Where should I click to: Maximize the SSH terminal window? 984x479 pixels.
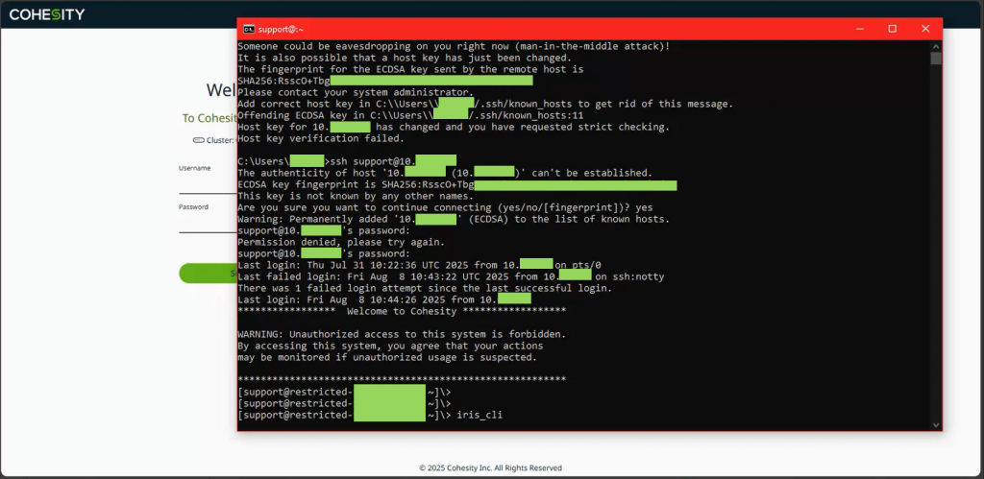[892, 29]
